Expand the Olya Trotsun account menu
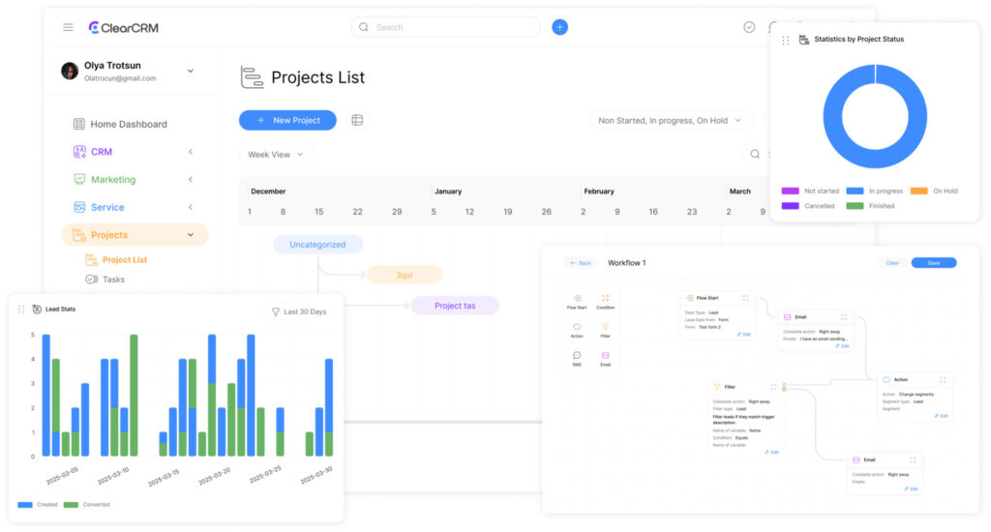 tap(190, 71)
